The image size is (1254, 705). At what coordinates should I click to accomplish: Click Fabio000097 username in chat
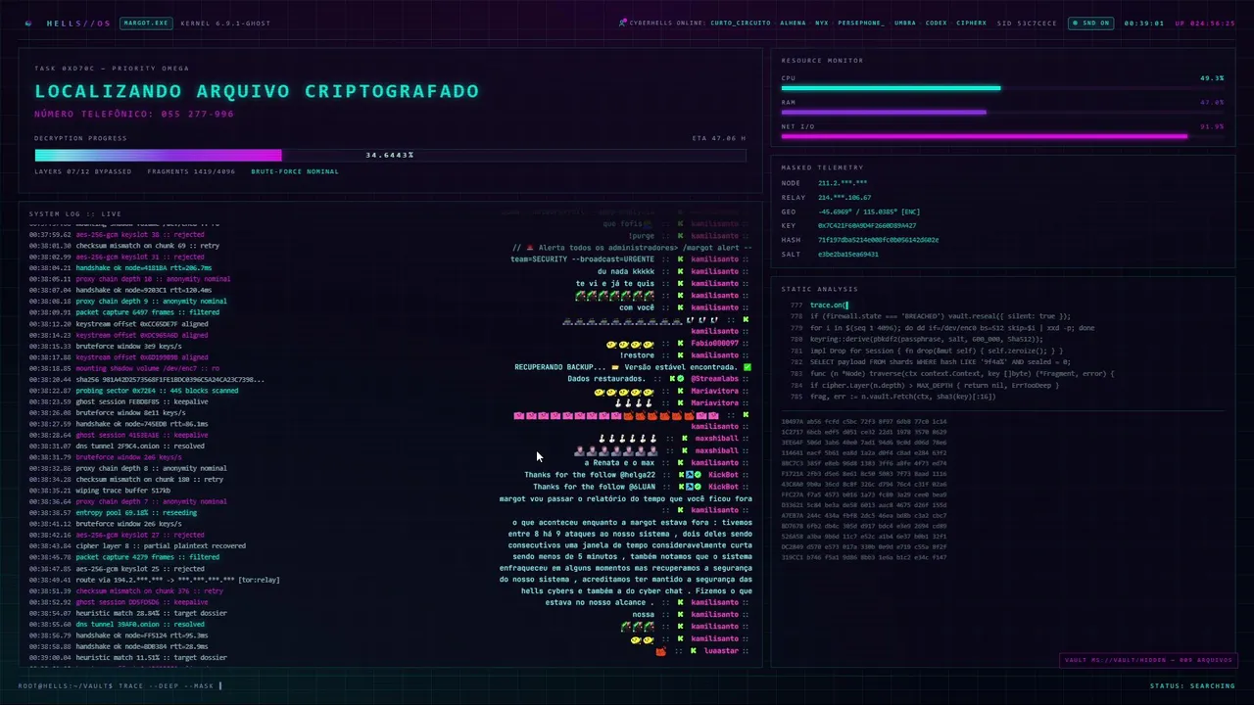[x=714, y=344]
